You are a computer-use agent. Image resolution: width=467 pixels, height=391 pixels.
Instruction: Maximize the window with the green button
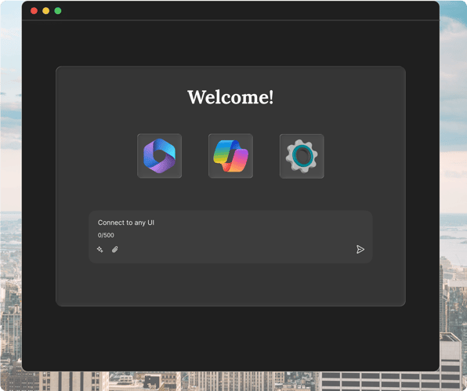(x=58, y=11)
